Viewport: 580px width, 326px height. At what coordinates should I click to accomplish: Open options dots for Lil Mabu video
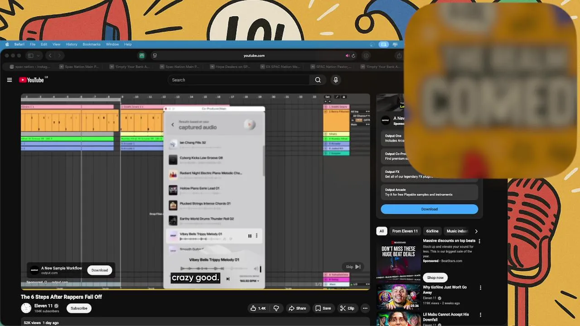pos(480,315)
